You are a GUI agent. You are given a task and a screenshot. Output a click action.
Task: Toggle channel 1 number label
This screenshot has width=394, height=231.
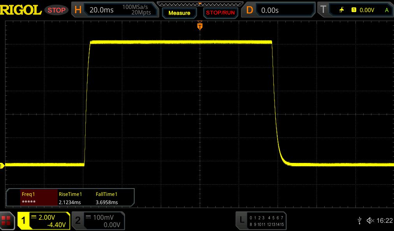pyautogui.click(x=23, y=220)
